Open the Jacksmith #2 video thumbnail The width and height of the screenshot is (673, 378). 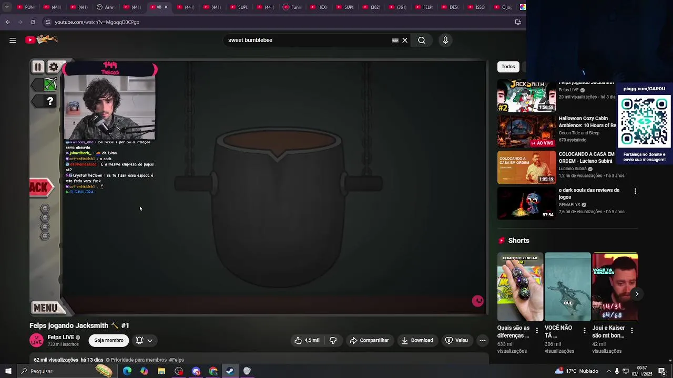[x=527, y=96]
